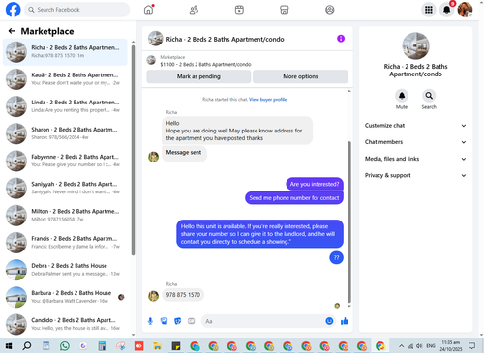This screenshot has width=484, height=353.
Task: Expand Privacy & support section
Action: [415, 175]
